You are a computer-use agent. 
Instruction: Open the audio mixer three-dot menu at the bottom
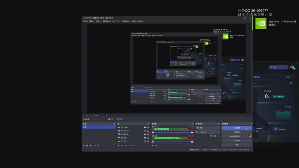[157, 146]
